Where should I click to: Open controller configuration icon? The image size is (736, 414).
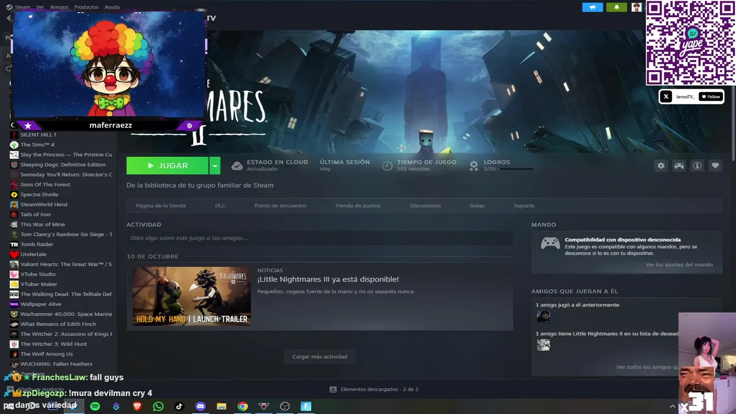679,166
